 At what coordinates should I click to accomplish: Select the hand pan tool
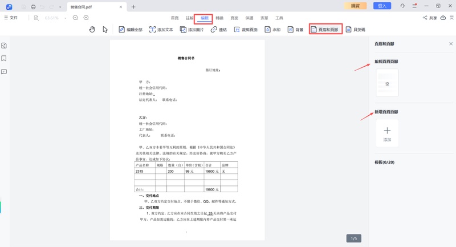coord(92,29)
